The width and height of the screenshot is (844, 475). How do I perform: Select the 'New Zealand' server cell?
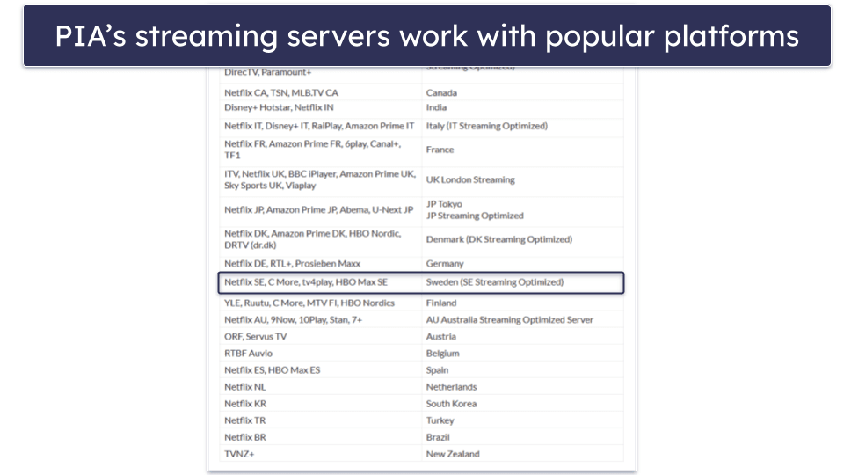click(x=522, y=454)
